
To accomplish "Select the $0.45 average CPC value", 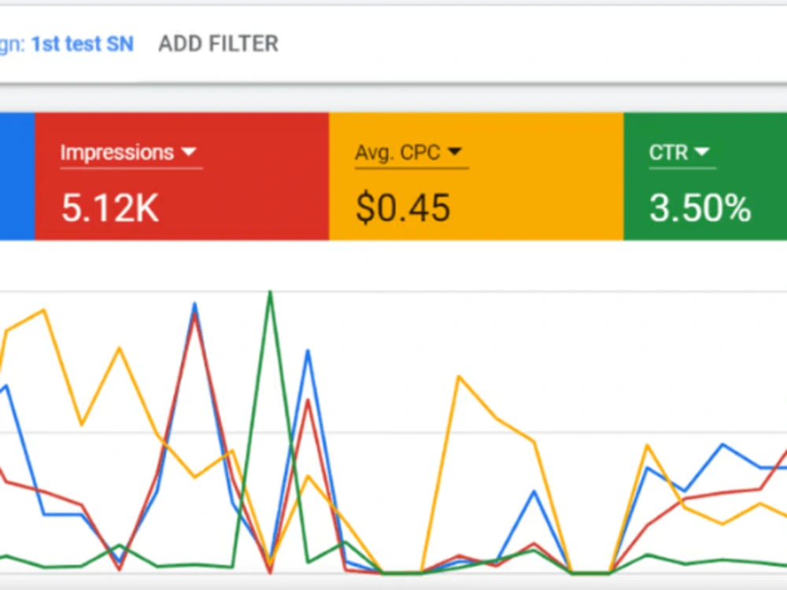I will pyautogui.click(x=402, y=208).
